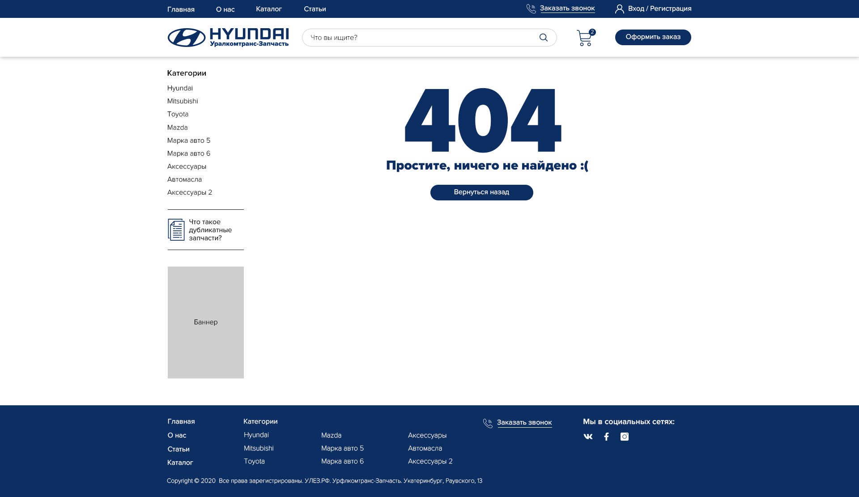
Task: Click the gray Баннер placeholder
Action: click(x=205, y=323)
